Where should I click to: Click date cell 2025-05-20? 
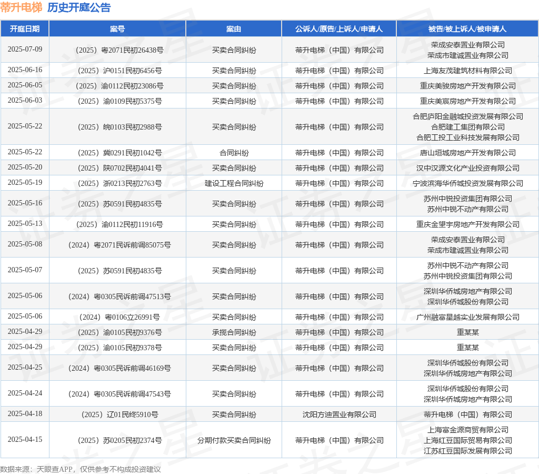(25, 167)
